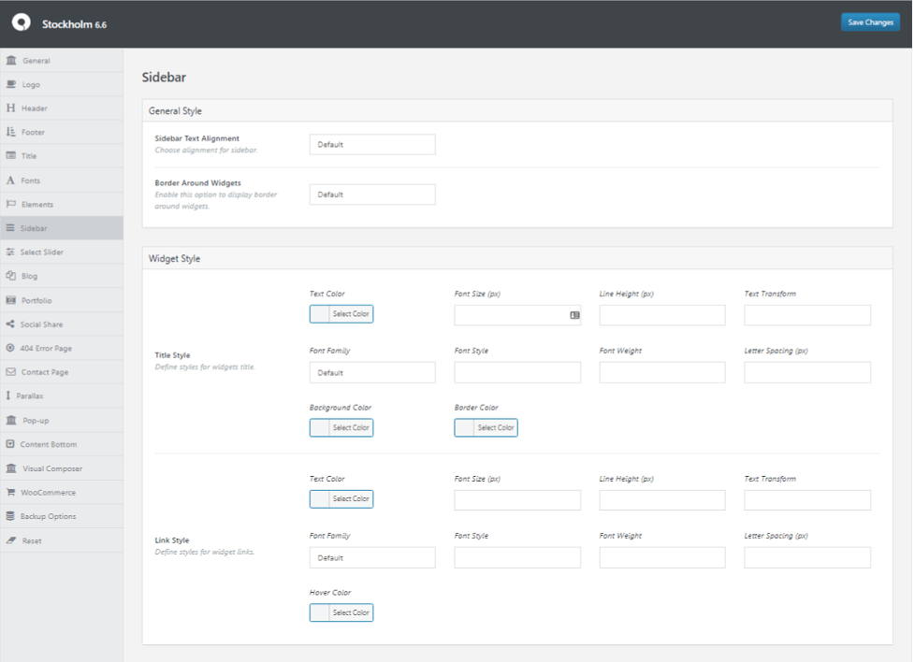This screenshot has width=914, height=662.
Task: Select Link Style Hover Color
Action: (341, 612)
